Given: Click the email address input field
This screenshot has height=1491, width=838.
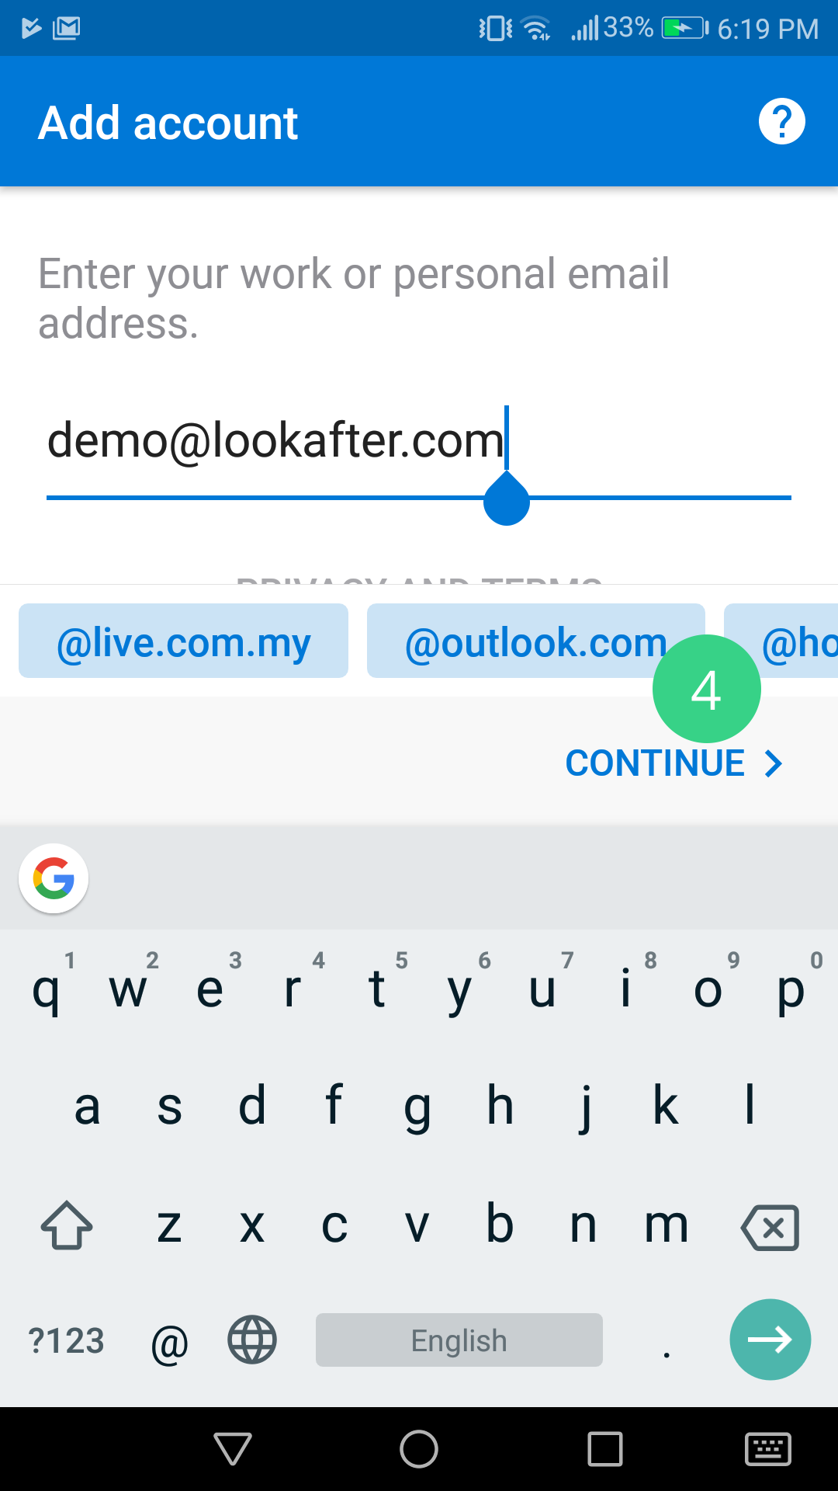Looking at the screenshot, I should [x=310, y=441].
